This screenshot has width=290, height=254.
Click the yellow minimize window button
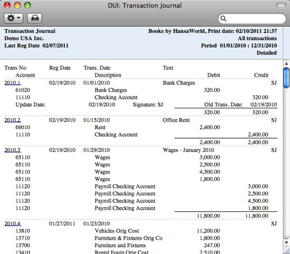point(17,6)
